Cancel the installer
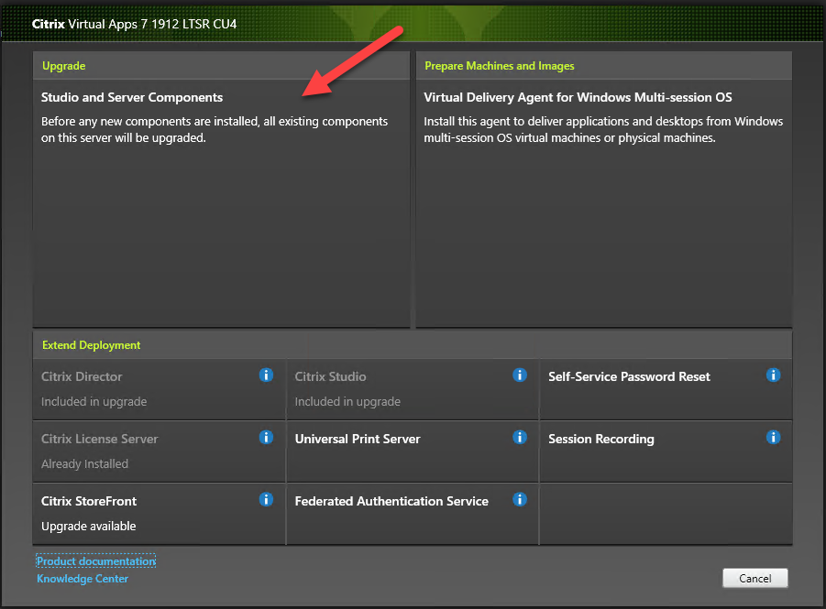Screen dimensions: 826x609 coord(754,578)
